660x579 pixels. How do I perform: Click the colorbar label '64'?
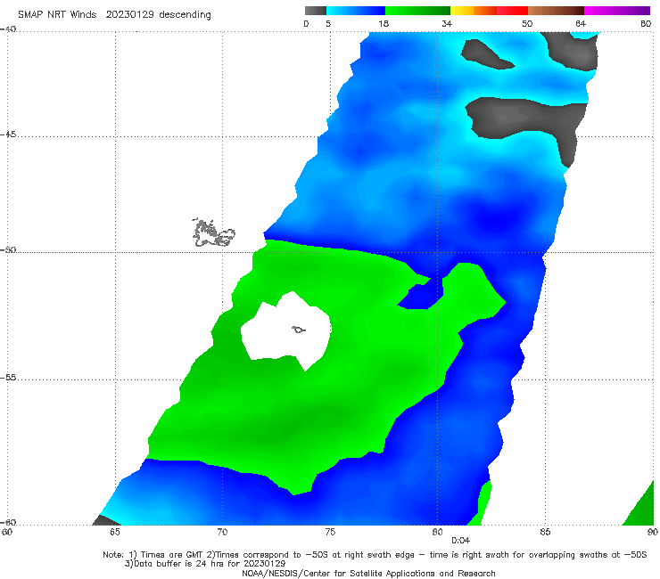click(581, 24)
